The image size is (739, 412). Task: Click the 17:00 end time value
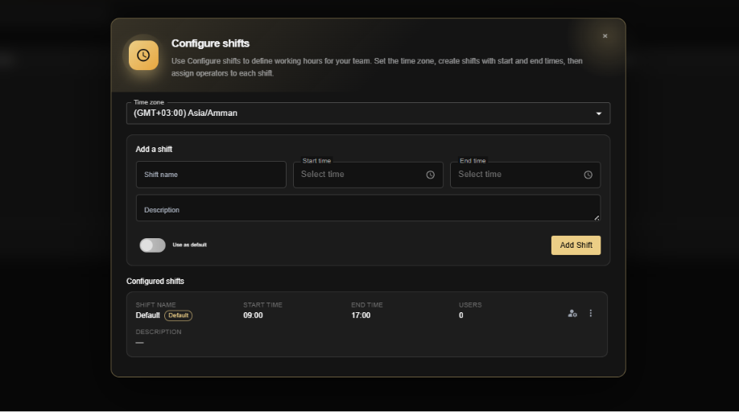tap(361, 315)
